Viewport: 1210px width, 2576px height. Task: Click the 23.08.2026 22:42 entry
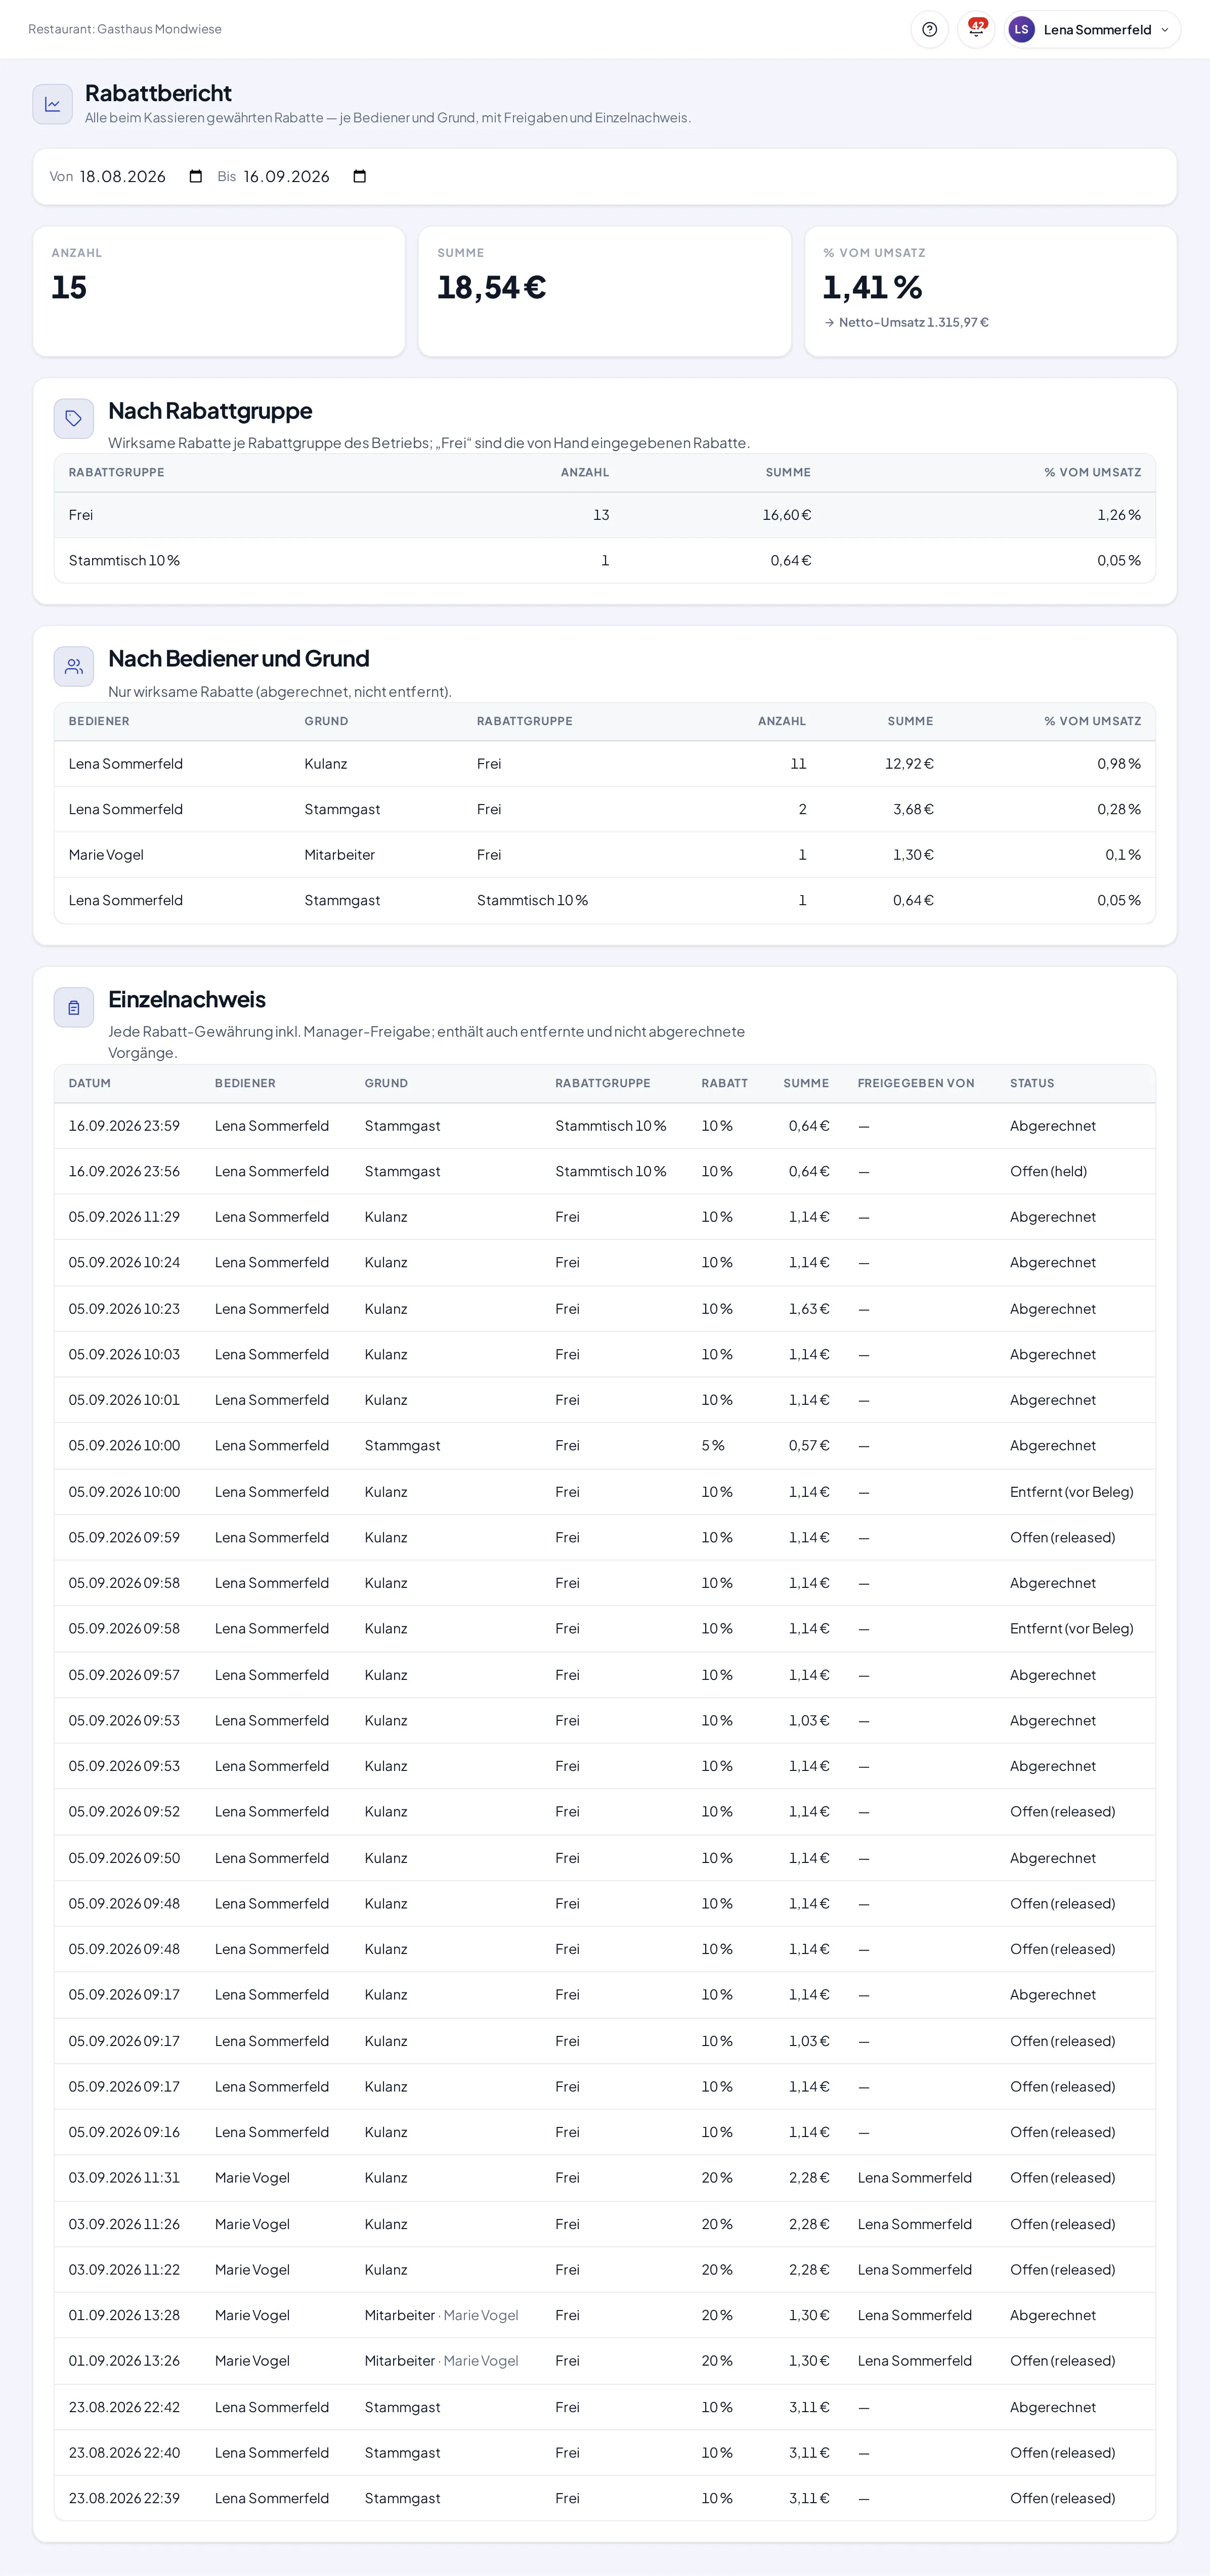tap(605, 2407)
